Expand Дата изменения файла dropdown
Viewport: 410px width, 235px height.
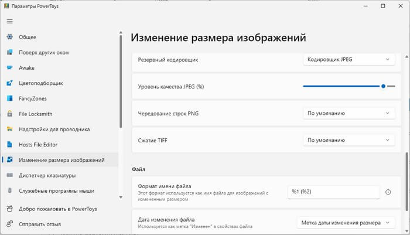click(346, 223)
